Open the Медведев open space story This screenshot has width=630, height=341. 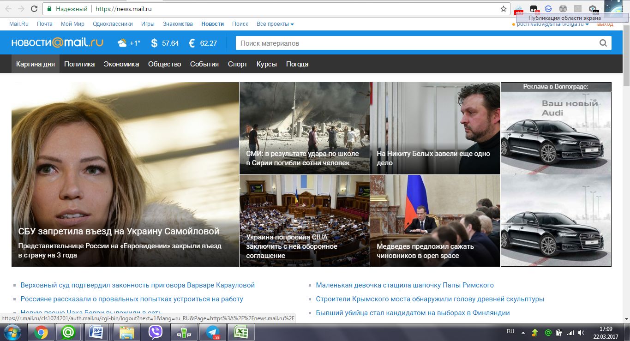[435, 221]
